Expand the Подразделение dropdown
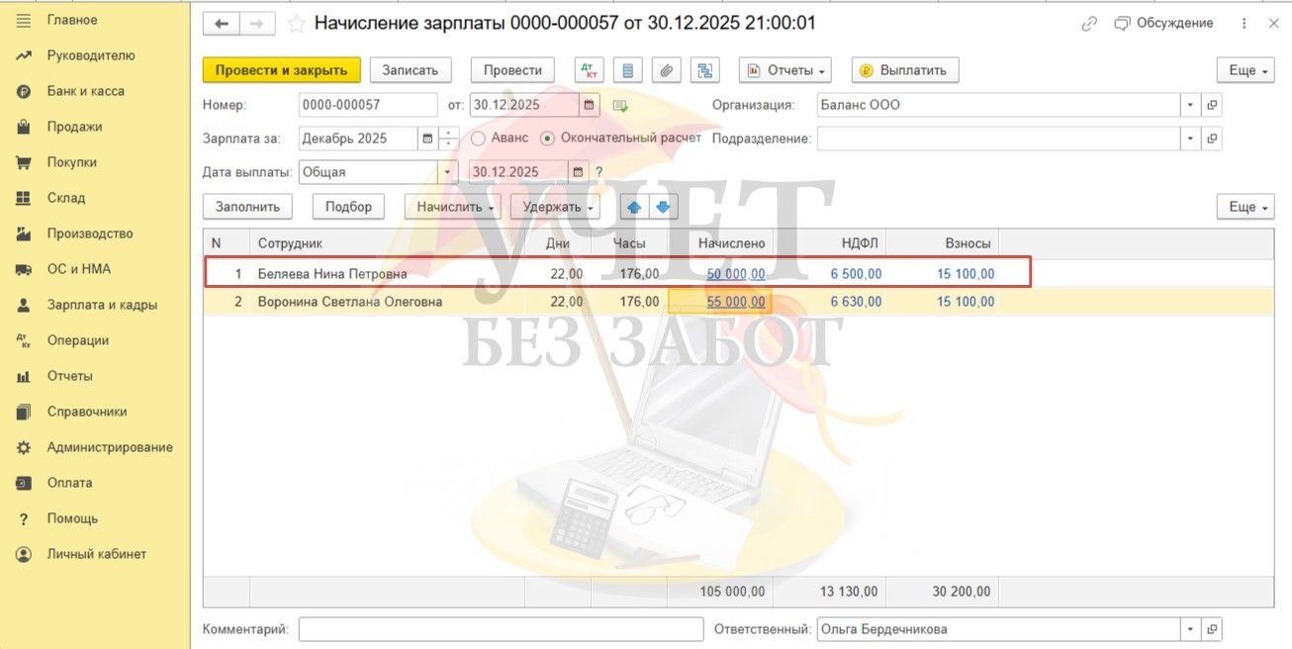Image resolution: width=1292 pixels, height=649 pixels. [x=1191, y=139]
